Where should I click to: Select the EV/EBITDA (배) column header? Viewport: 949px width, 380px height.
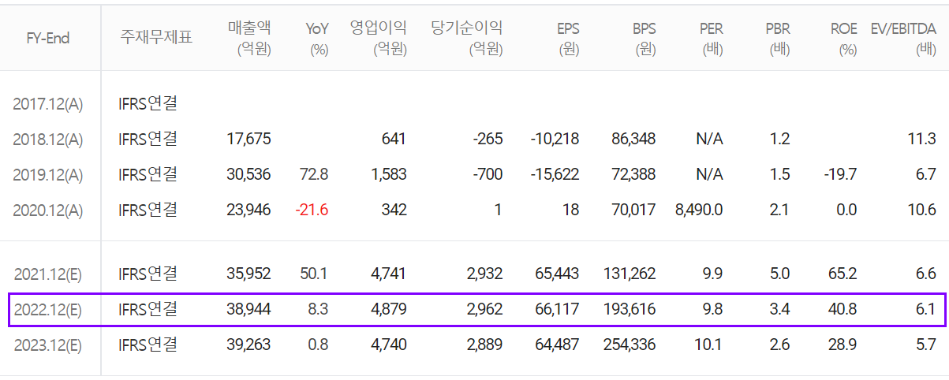pyautogui.click(x=903, y=38)
